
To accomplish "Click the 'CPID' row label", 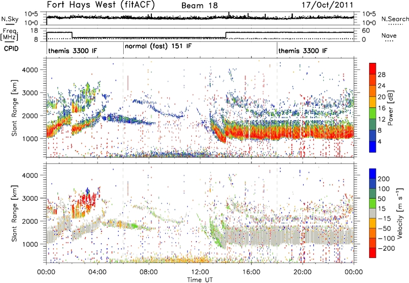I will click(11, 49).
